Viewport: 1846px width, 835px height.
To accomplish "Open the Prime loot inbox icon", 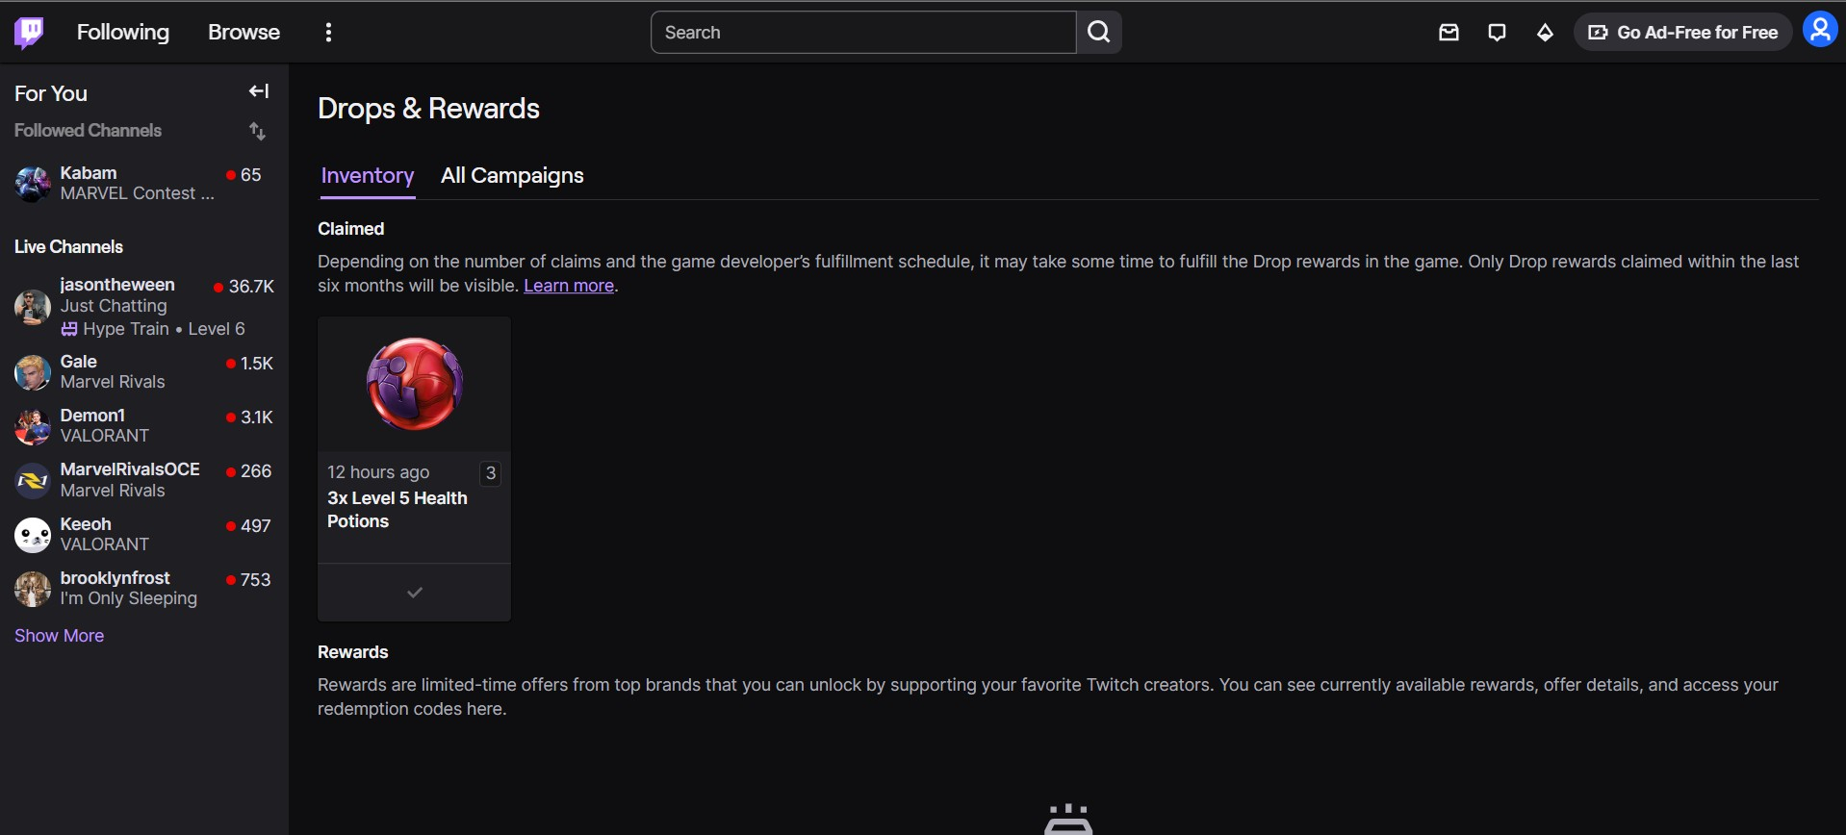I will coord(1449,33).
